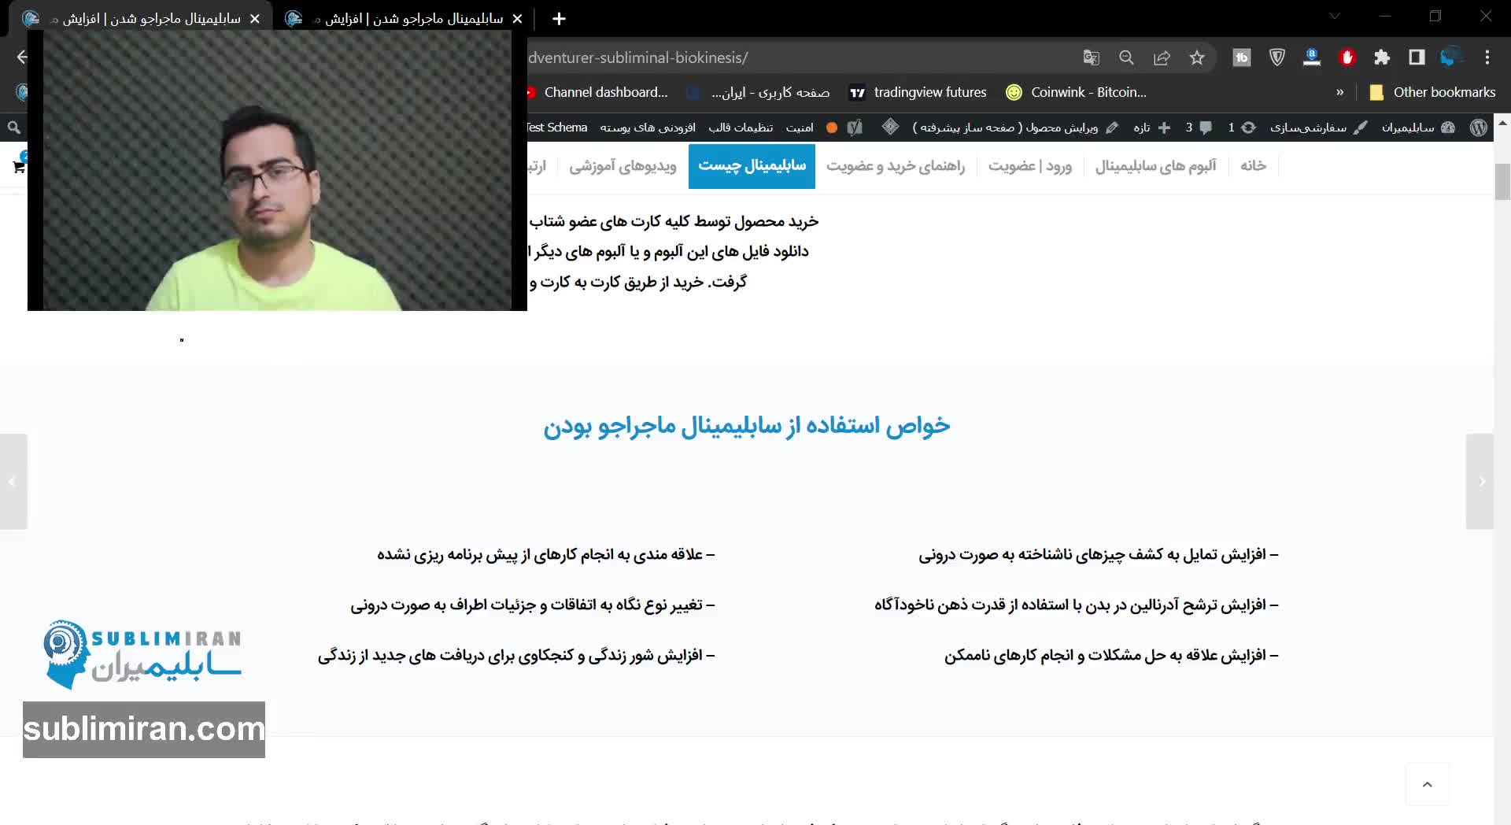1511x825 pixels.
Task: Click the scroll-to-top arrow button
Action: coord(1427,784)
